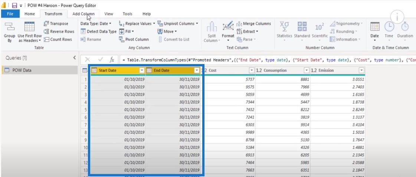Switch to the Home tab
Screen dimensions: 416x177
[30, 14]
